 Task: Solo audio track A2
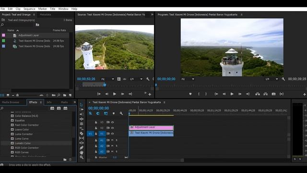(x=117, y=146)
